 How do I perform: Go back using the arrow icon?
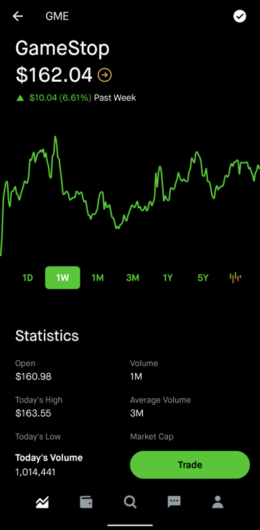tap(18, 16)
